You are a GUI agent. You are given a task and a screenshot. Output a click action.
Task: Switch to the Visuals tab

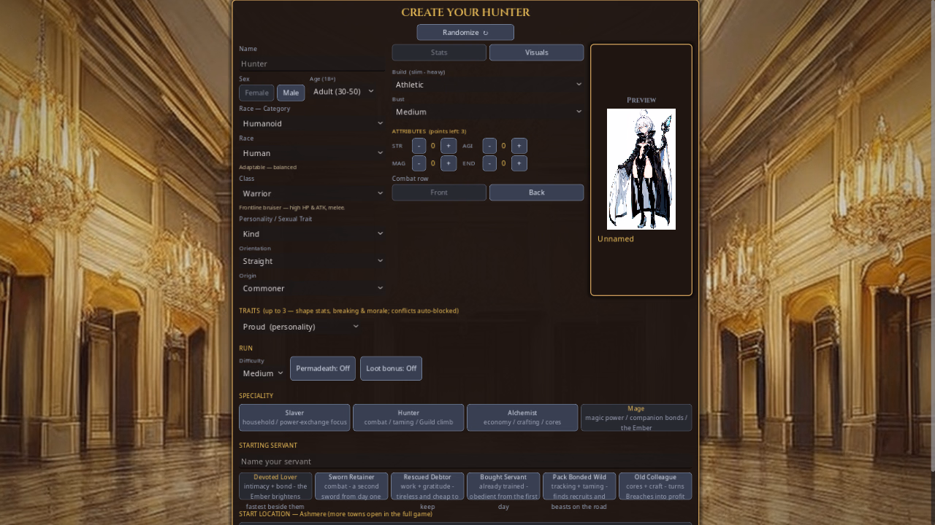[536, 52]
